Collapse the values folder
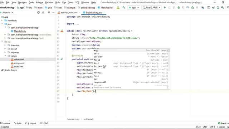 pyautogui.click(x=5, y=56)
